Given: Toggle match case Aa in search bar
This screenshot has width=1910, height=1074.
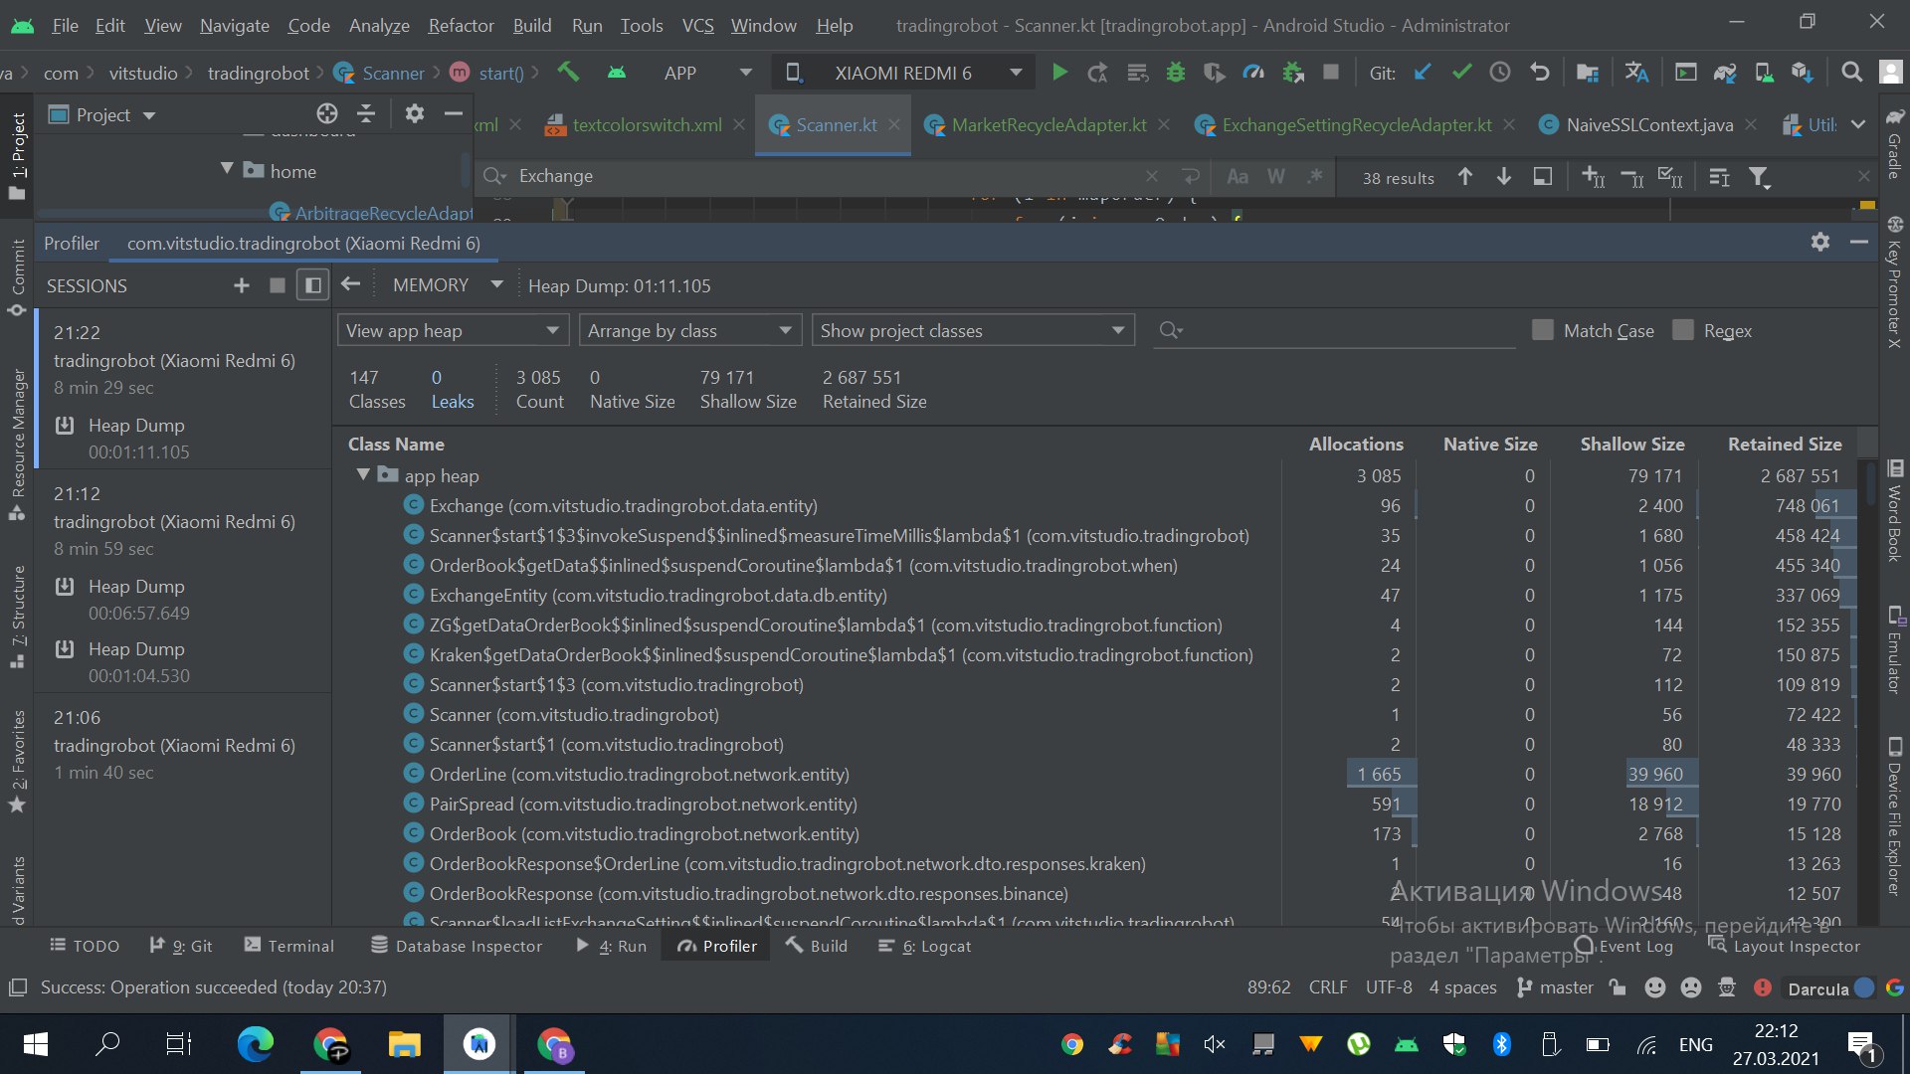Looking at the screenshot, I should click(x=1238, y=177).
